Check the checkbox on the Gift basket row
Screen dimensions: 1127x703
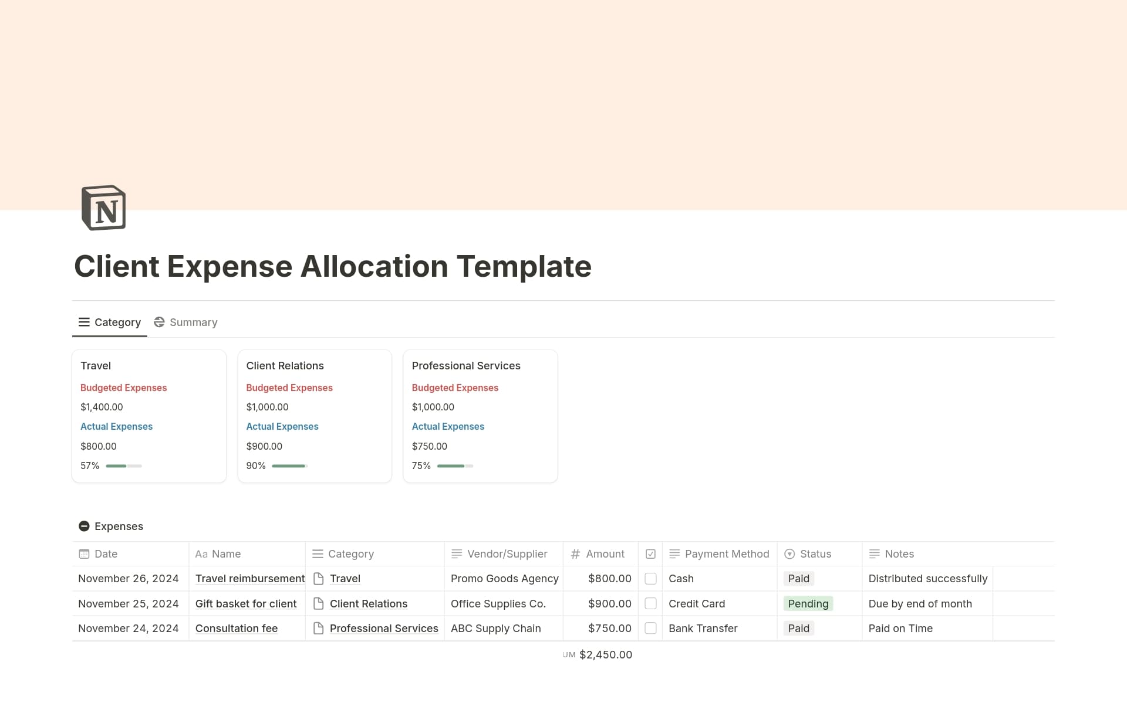click(651, 603)
